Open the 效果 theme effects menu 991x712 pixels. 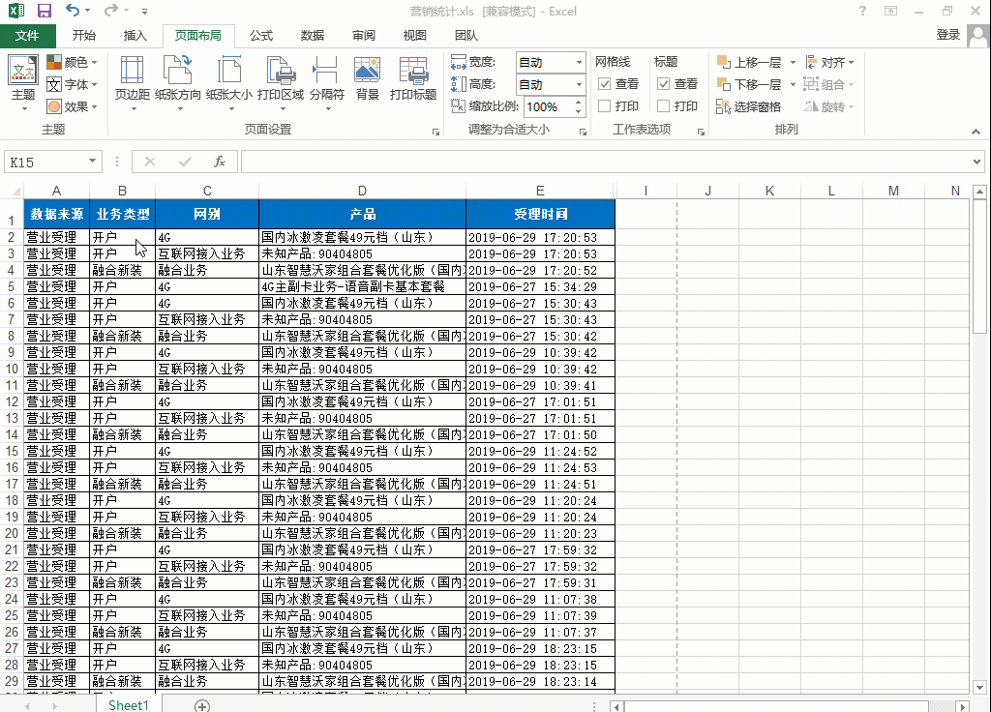point(72,106)
